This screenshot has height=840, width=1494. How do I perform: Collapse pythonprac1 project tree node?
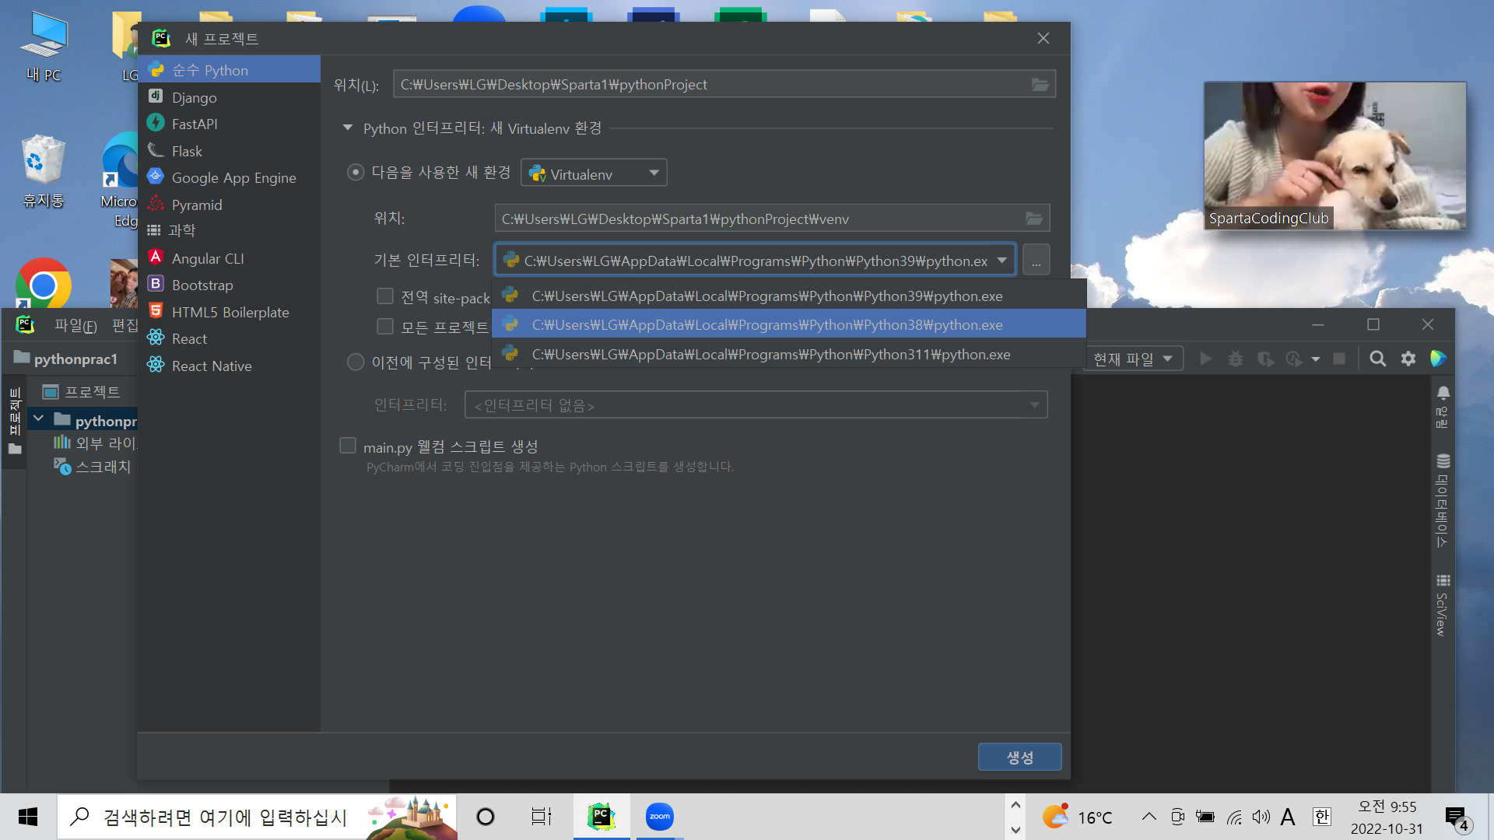coord(38,419)
